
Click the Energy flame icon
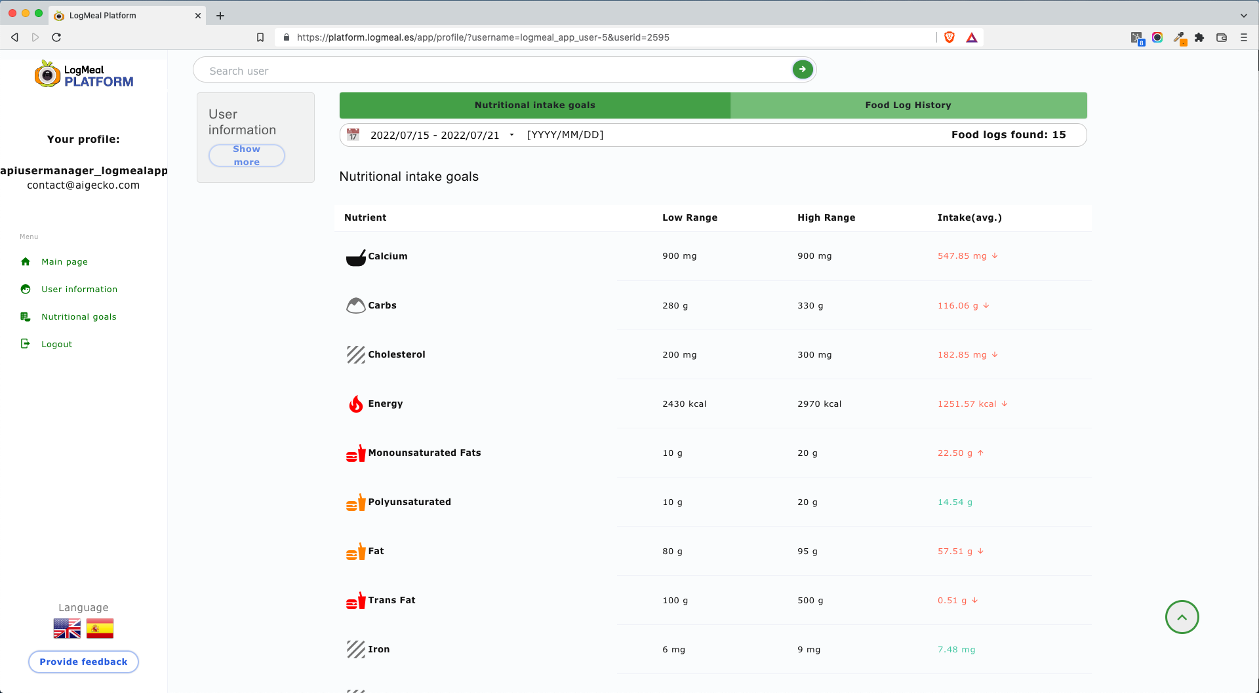pos(356,403)
